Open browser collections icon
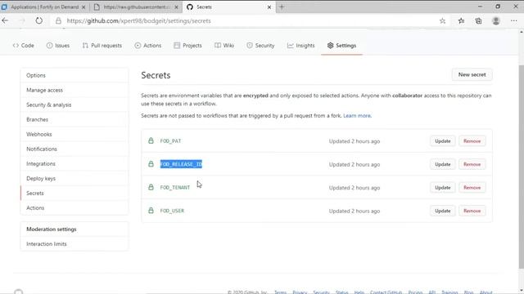Image resolution: width=524 pixels, height=294 pixels. pyautogui.click(x=478, y=20)
